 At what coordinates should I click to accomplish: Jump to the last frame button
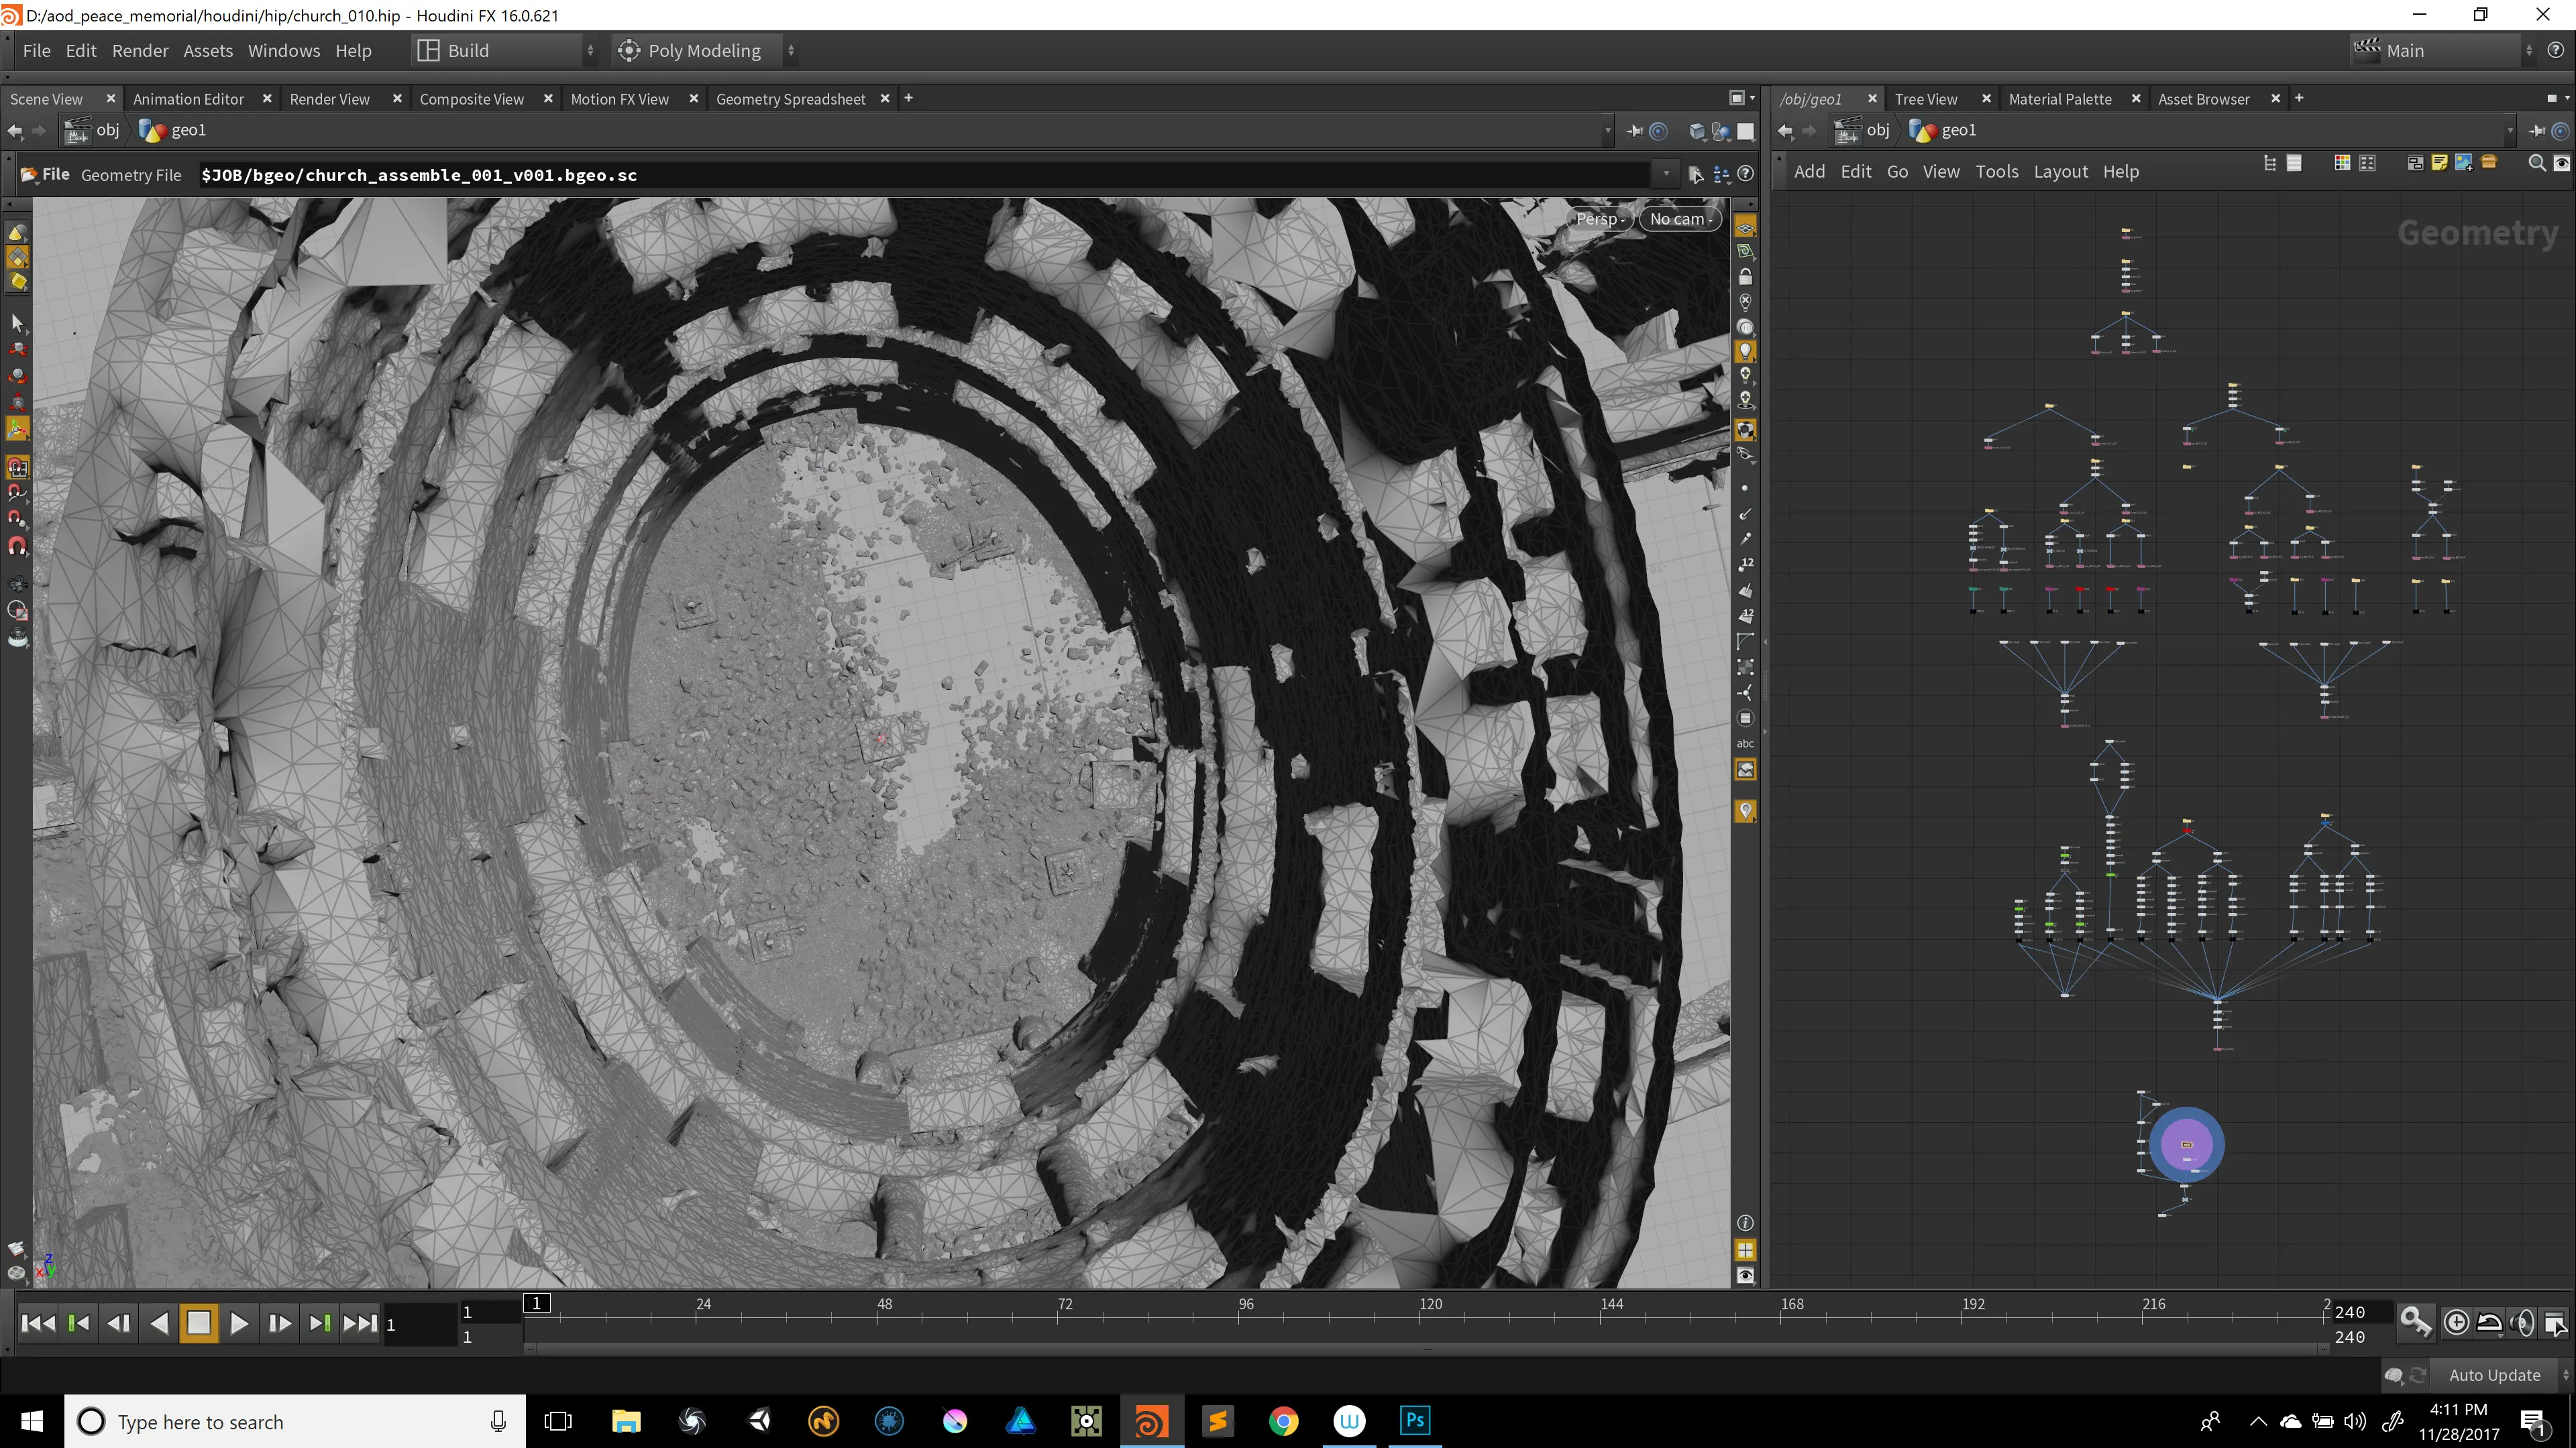(360, 1323)
